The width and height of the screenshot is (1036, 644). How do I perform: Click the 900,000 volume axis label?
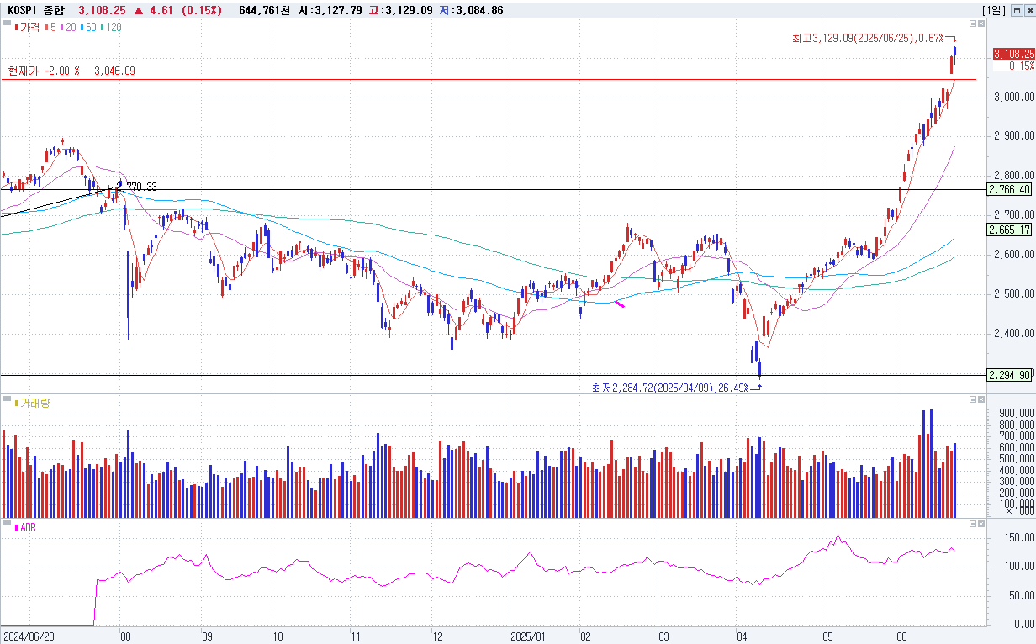(x=1016, y=413)
